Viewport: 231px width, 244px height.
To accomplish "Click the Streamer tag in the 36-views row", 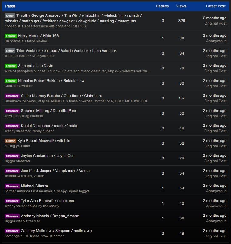I will pos(12,216).
